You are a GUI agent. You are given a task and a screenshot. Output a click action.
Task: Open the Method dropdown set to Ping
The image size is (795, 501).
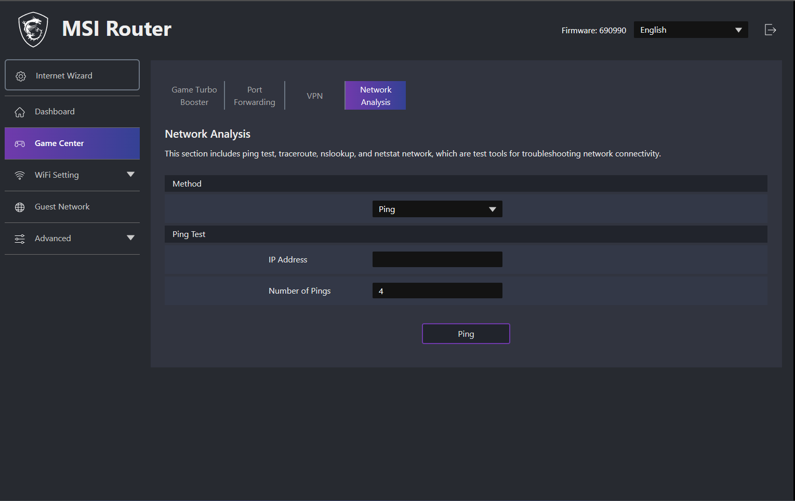point(437,209)
